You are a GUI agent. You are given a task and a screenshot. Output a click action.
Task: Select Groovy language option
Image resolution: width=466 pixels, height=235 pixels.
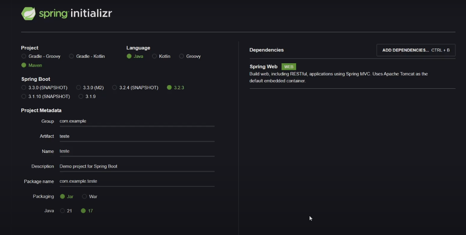(x=190, y=56)
